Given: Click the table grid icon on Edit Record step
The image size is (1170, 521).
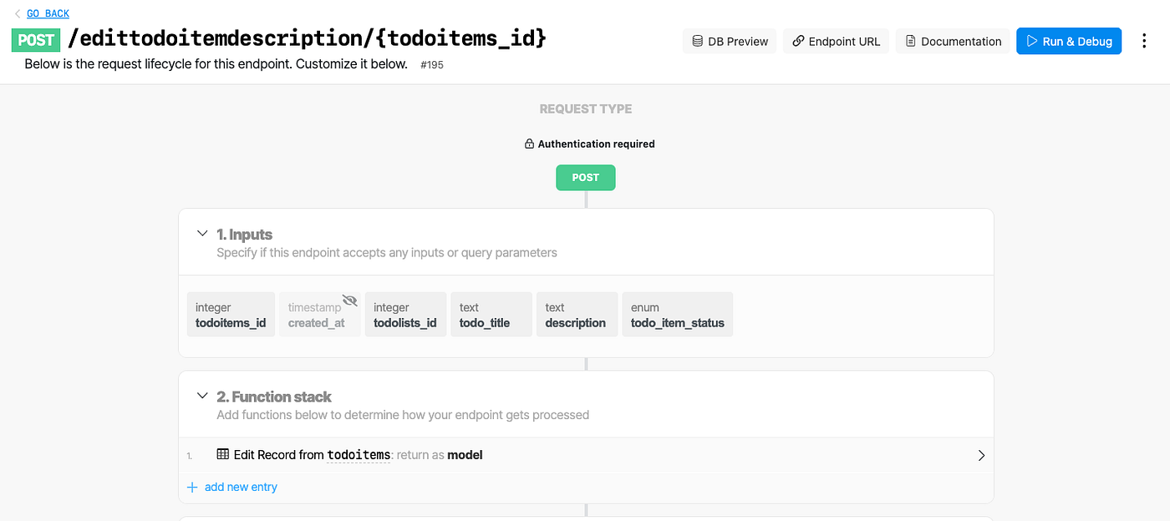Looking at the screenshot, I should [x=221, y=454].
